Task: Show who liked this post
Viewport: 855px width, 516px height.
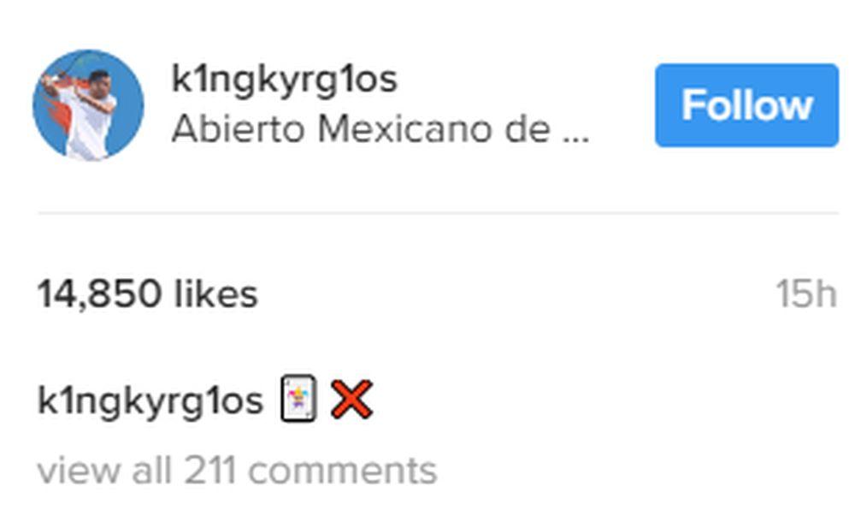Action: pos(147,294)
